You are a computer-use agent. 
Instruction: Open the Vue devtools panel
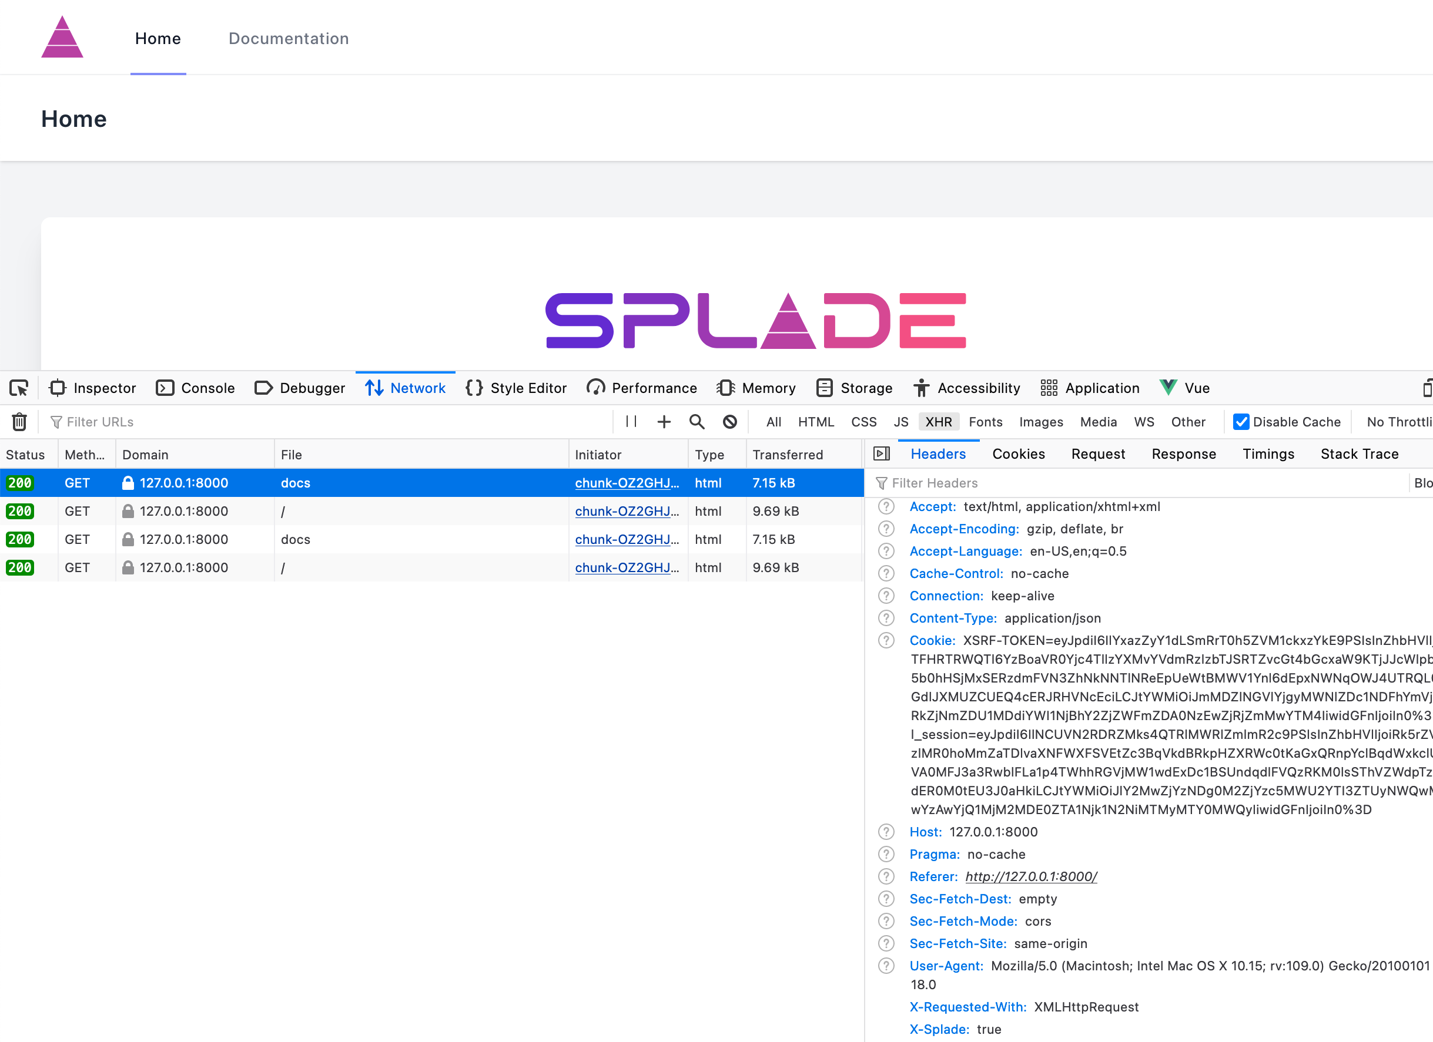1186,388
